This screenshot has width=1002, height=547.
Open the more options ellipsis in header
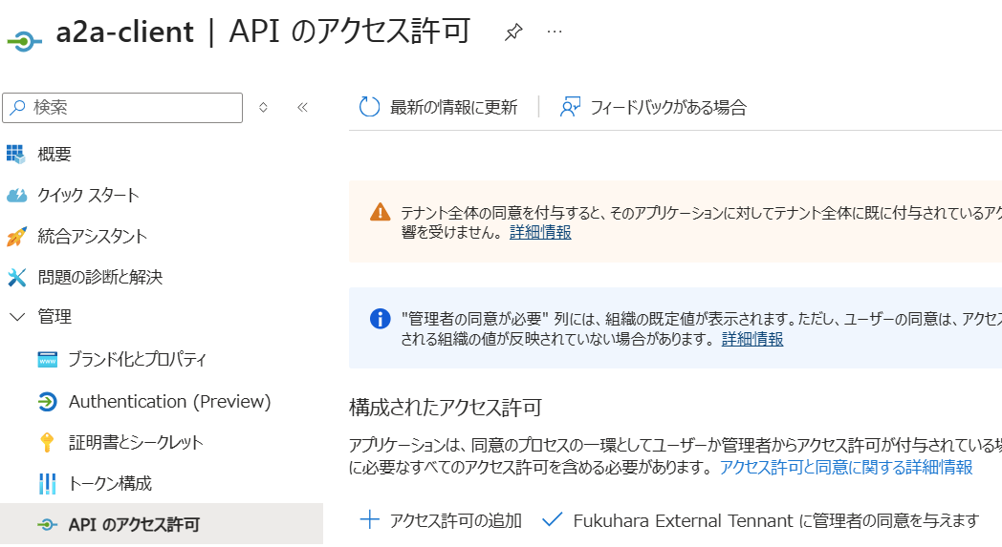pyautogui.click(x=555, y=32)
